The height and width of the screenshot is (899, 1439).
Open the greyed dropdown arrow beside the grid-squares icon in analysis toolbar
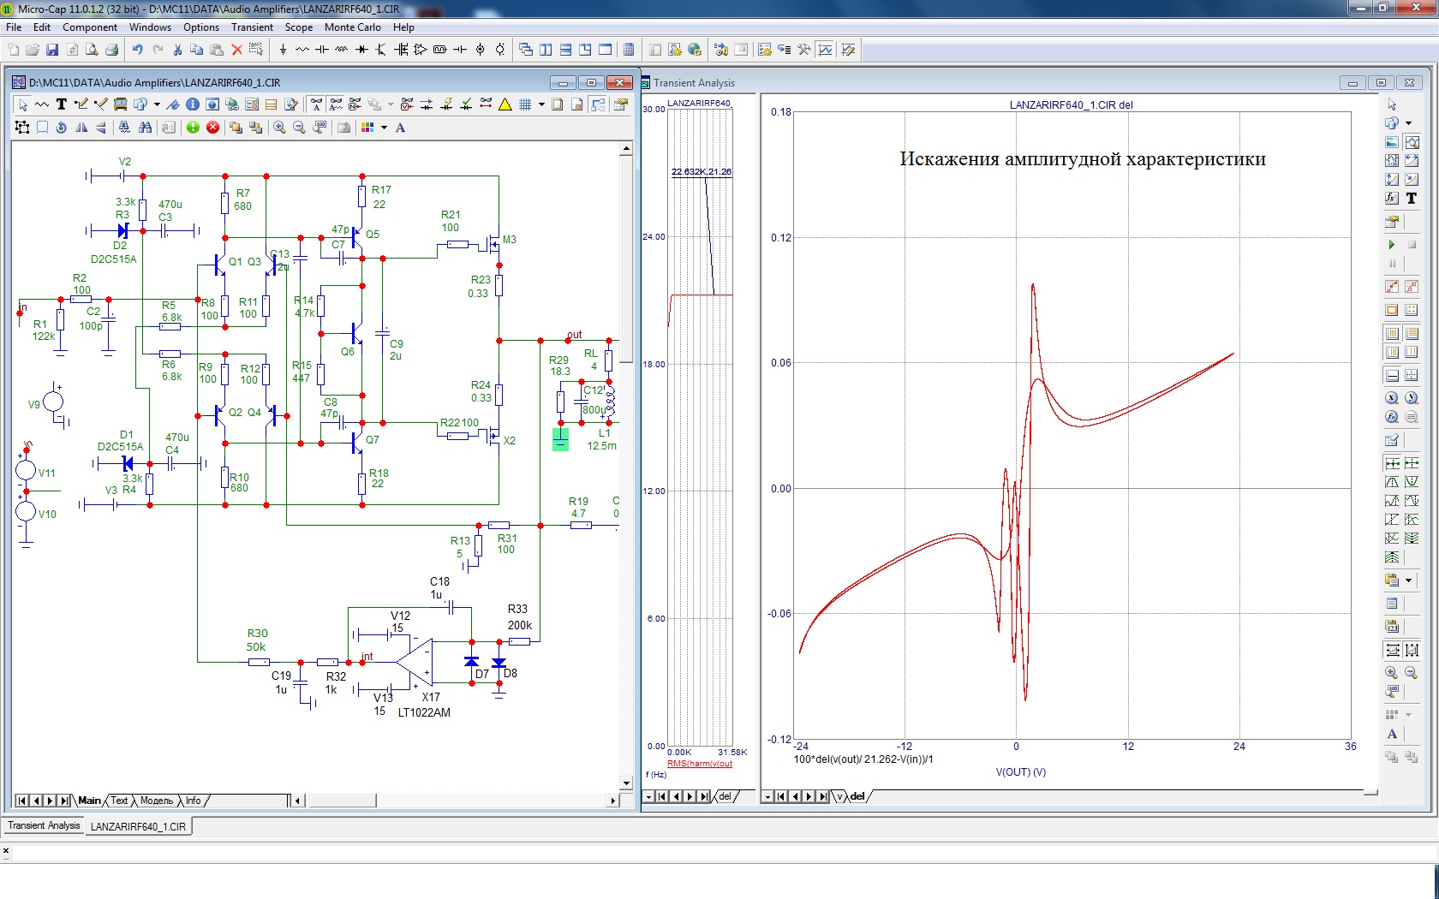tap(1408, 714)
